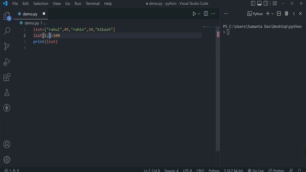Open the Run menu
The height and width of the screenshot is (172, 306).
(x=77, y=3)
